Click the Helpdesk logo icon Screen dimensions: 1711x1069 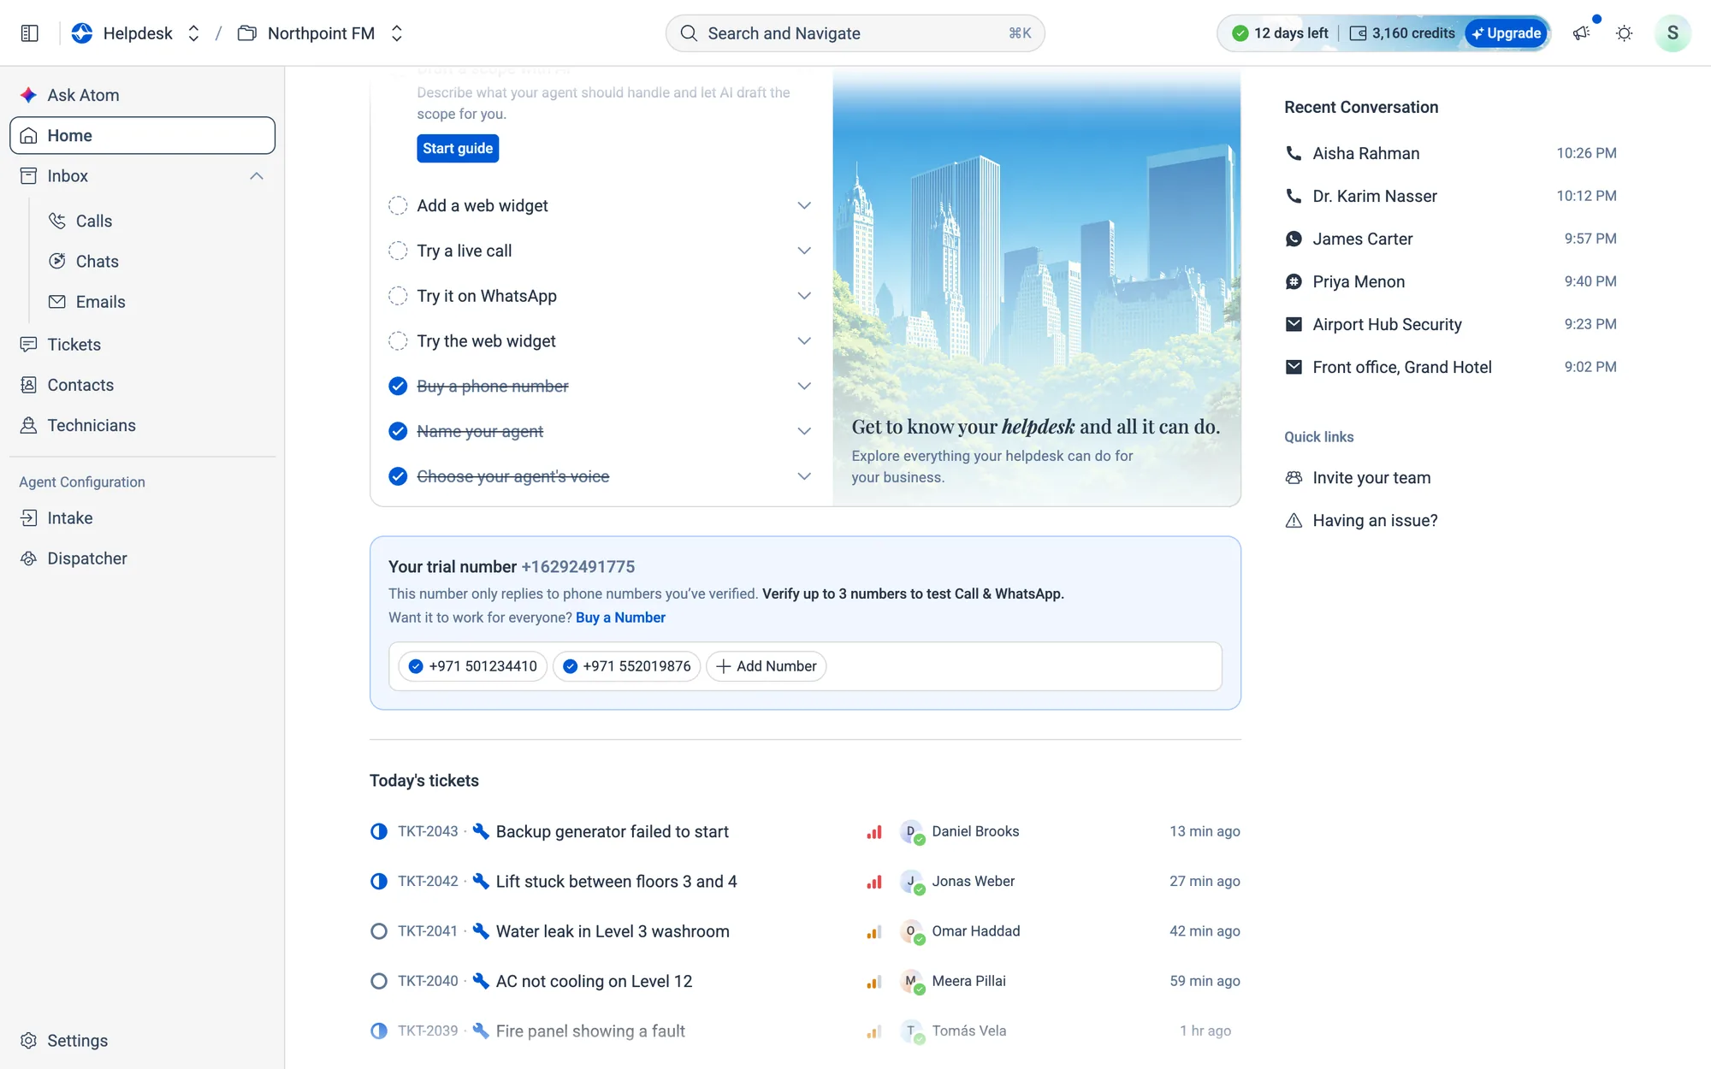(82, 33)
